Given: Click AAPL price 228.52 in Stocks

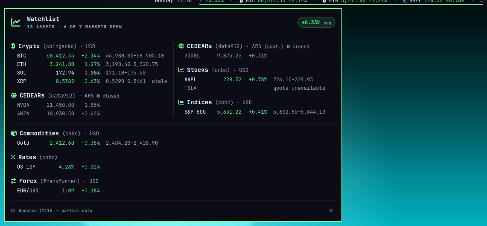Looking at the screenshot, I should (x=232, y=80).
